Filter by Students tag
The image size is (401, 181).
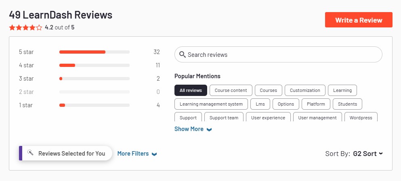(347, 104)
